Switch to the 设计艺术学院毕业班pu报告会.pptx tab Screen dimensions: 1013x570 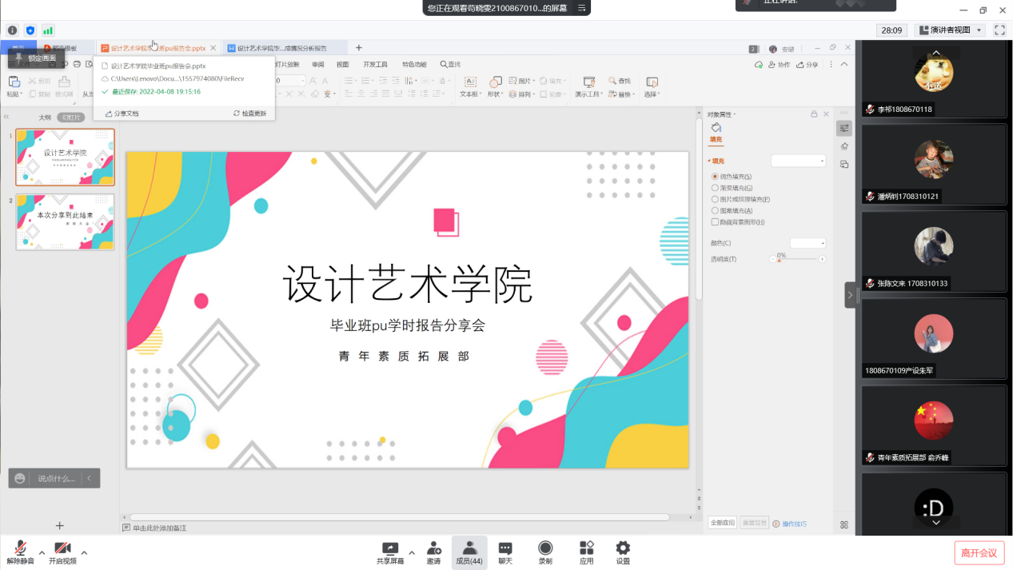158,49
